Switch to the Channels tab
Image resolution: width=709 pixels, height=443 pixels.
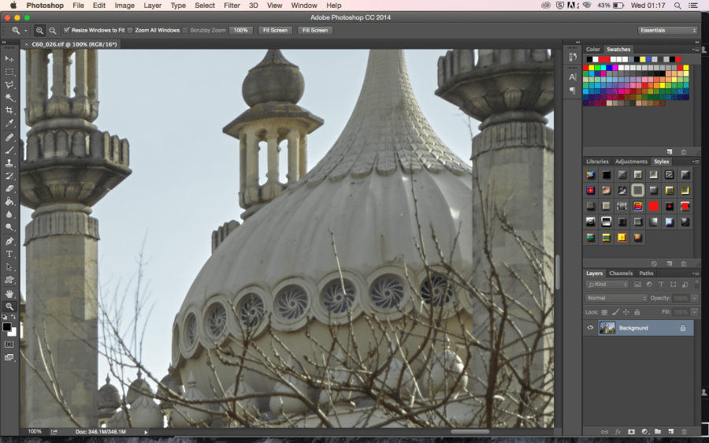(x=621, y=274)
